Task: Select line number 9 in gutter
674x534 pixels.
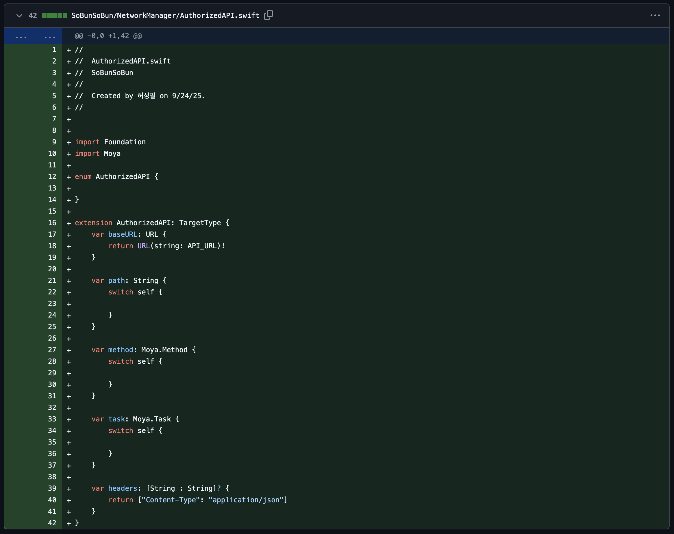Action: 54,142
